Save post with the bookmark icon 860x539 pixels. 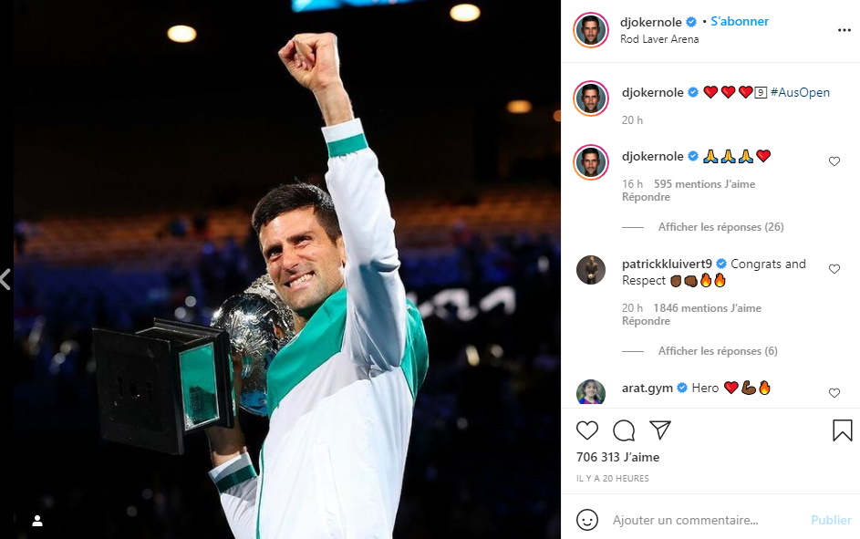click(x=842, y=430)
